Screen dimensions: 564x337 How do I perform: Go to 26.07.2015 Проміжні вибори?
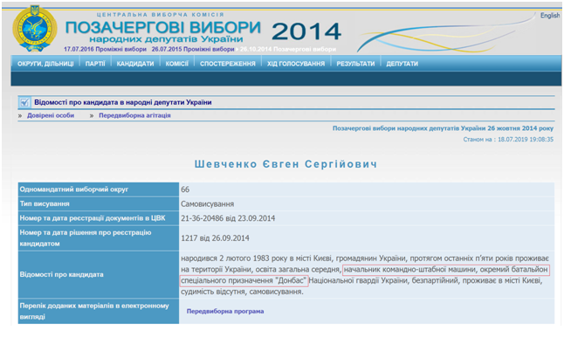pos(193,49)
